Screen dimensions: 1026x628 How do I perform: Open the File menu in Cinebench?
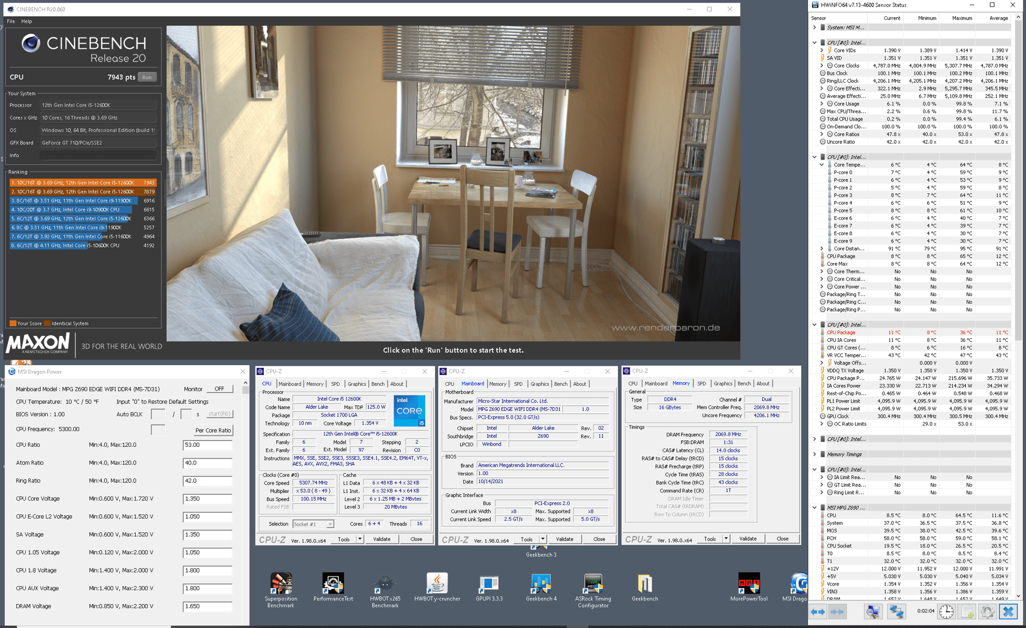tap(10, 21)
